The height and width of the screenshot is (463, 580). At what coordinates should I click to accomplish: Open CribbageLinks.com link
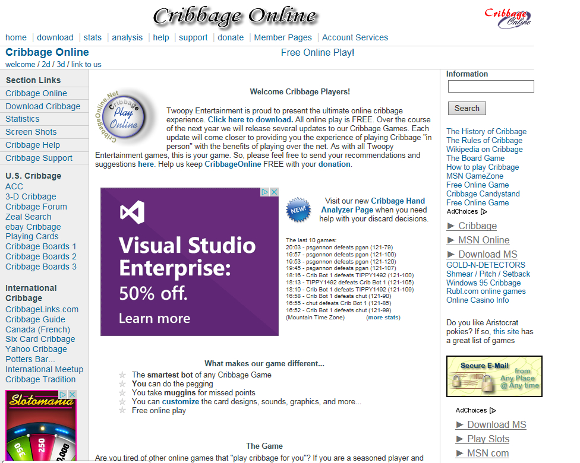[42, 309]
